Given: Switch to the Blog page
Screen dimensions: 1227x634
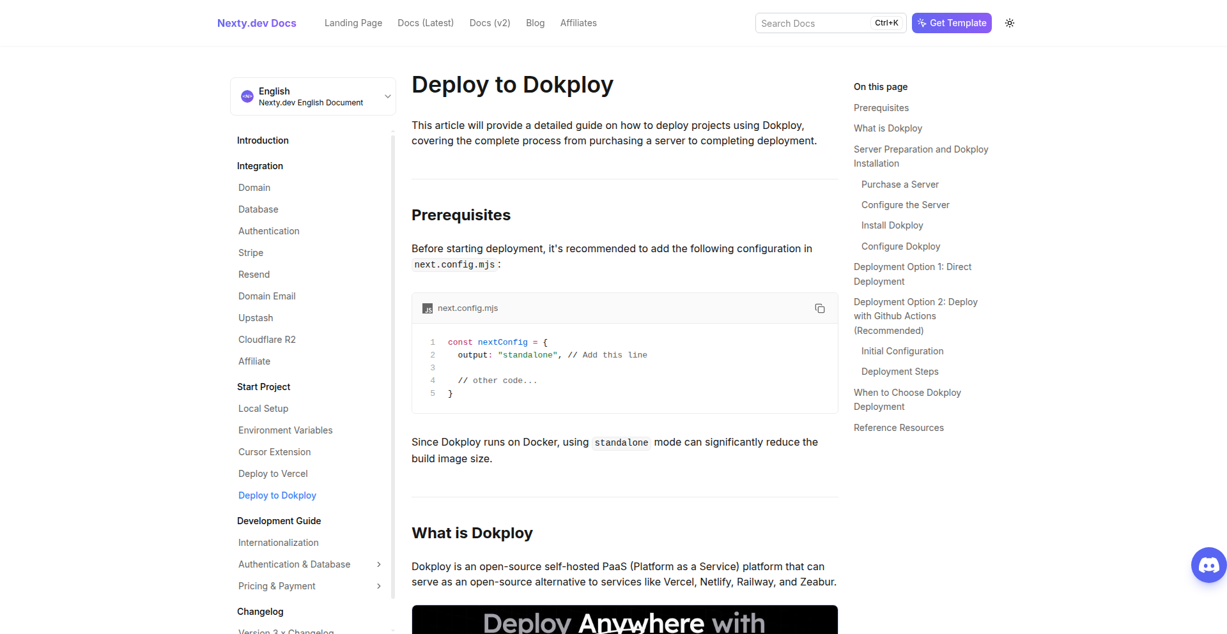Looking at the screenshot, I should point(535,23).
